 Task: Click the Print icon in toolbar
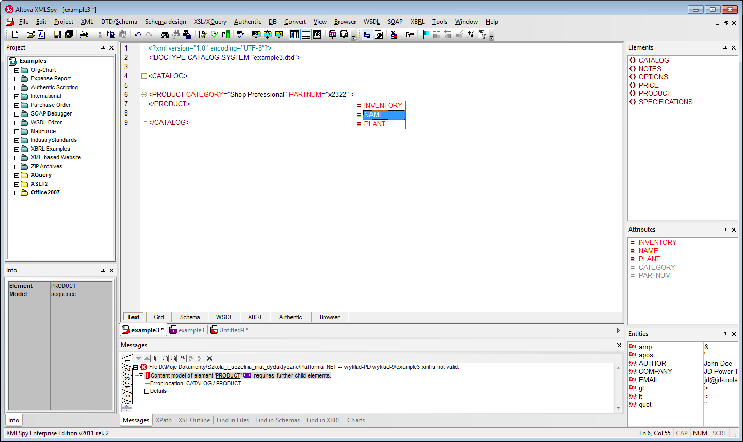coord(84,35)
